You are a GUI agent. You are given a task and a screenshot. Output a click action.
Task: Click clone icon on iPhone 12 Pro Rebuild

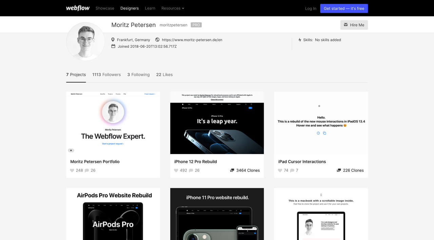click(232, 170)
